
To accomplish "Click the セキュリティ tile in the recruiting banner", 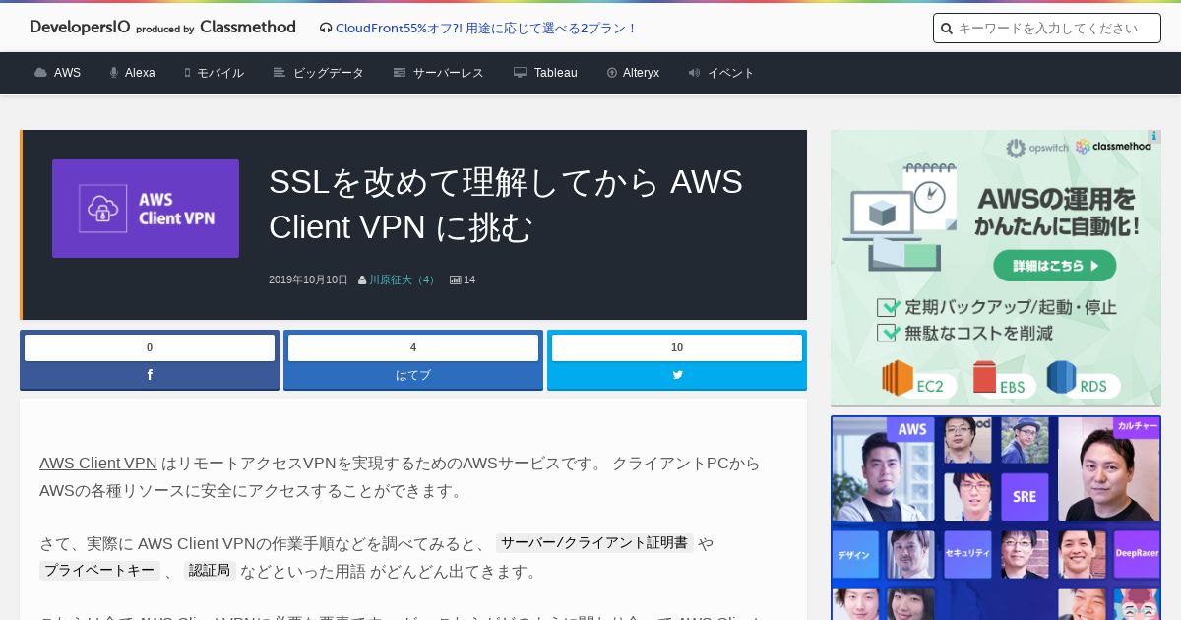I will [967, 553].
